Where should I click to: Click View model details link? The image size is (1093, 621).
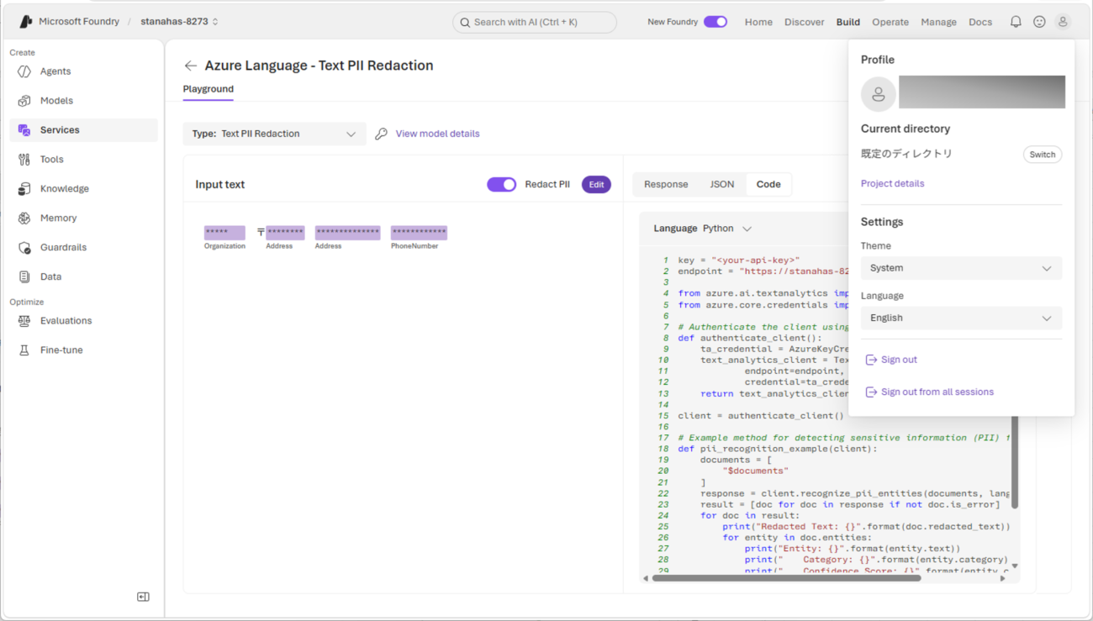coord(437,134)
